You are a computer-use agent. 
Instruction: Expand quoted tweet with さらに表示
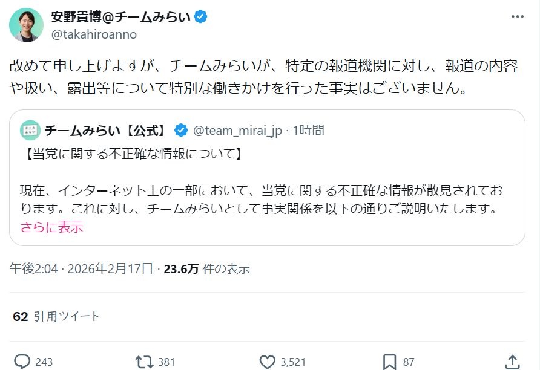51,227
